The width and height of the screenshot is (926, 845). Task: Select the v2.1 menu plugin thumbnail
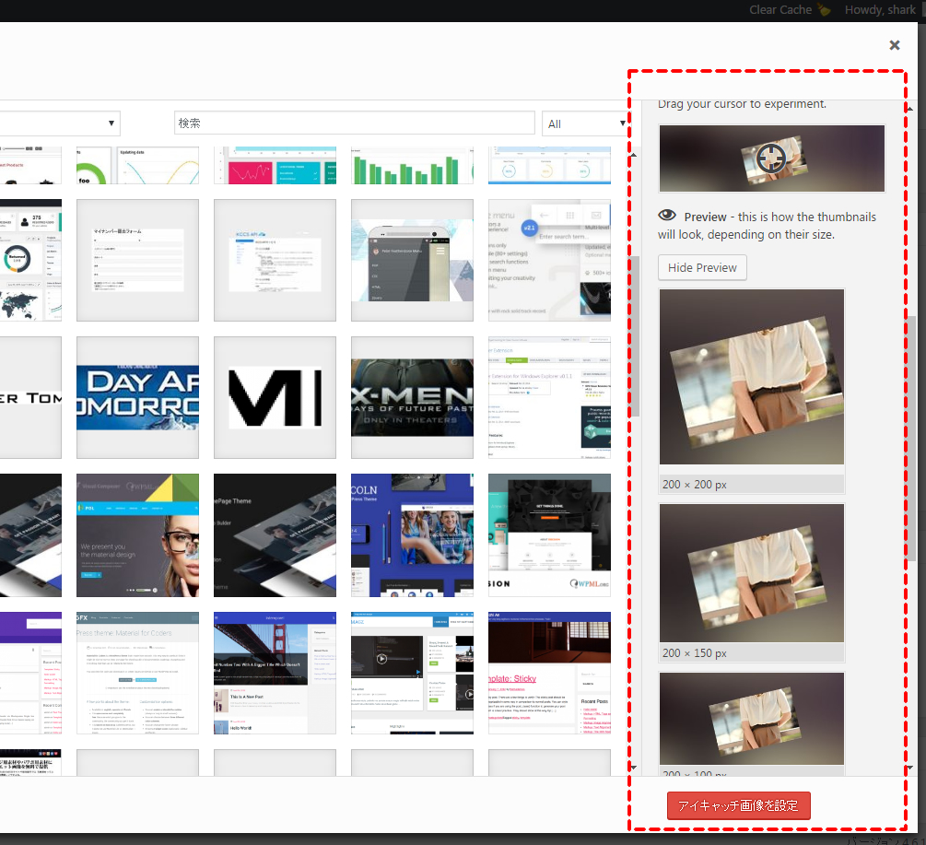click(x=549, y=261)
